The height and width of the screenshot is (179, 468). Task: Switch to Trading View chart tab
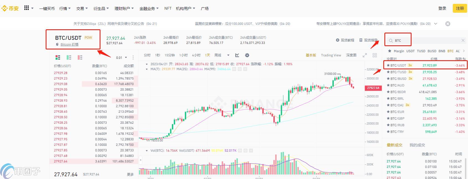(331, 55)
